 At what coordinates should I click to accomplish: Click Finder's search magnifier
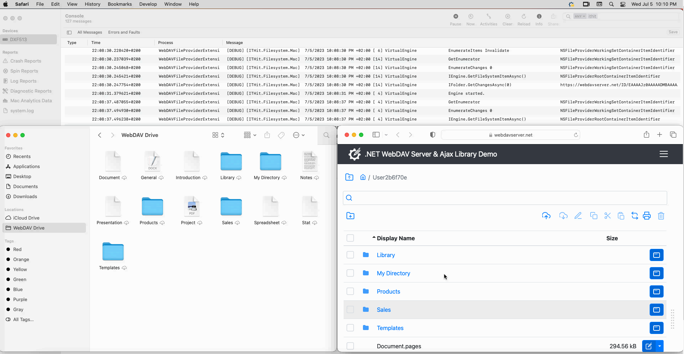[x=326, y=135]
